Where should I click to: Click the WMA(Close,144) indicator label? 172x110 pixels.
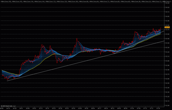(x=39, y=2)
